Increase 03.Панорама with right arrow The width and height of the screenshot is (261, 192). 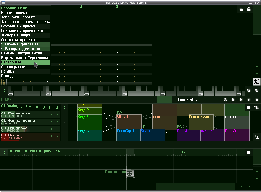(57, 129)
